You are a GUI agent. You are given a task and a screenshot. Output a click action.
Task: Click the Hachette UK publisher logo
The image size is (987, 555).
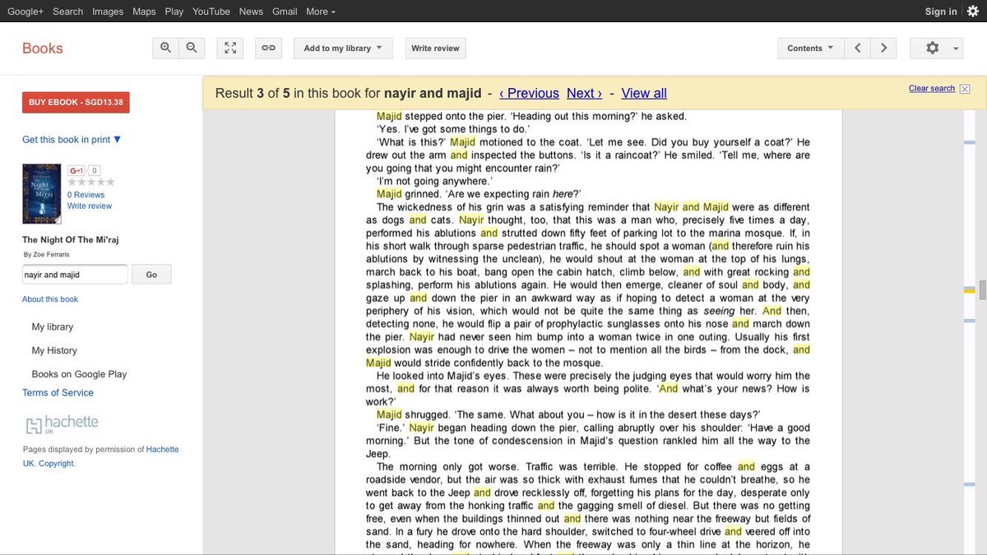tap(62, 424)
